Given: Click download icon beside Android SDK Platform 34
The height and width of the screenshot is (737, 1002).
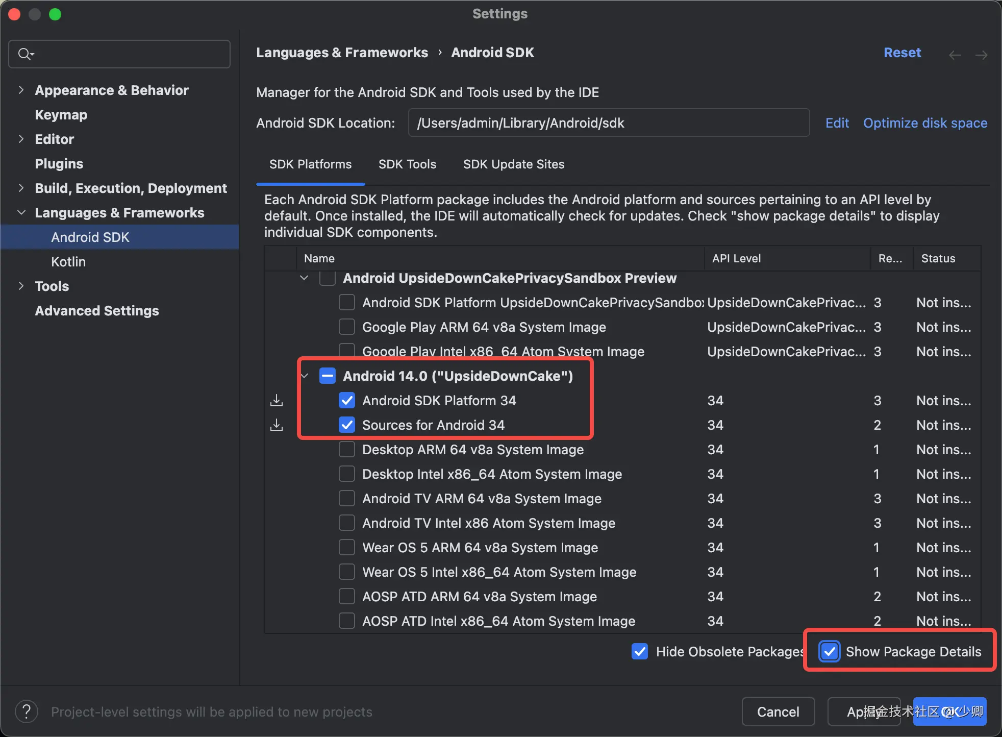Looking at the screenshot, I should pyautogui.click(x=277, y=401).
